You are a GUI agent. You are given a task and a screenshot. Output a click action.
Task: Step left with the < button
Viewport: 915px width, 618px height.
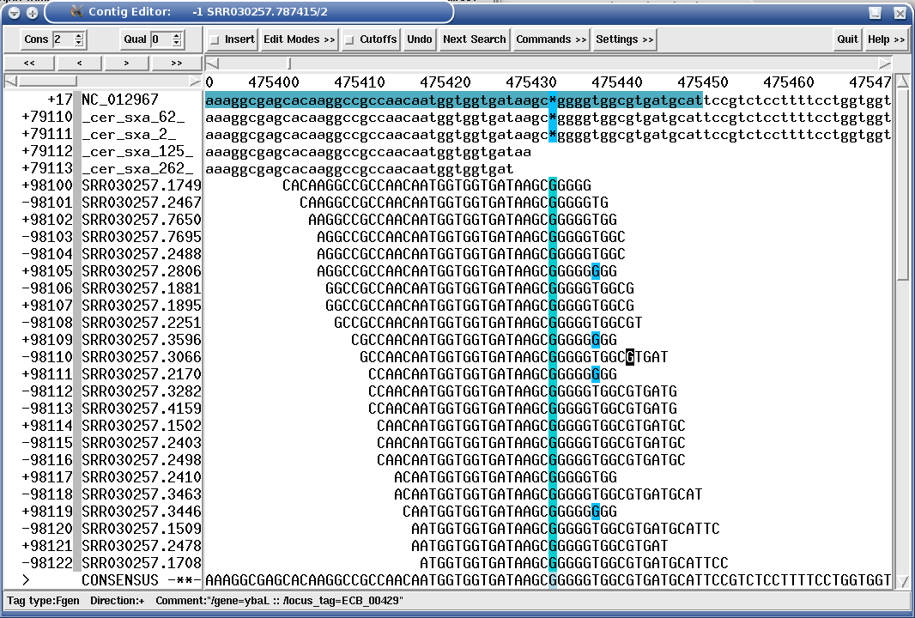[x=79, y=63]
